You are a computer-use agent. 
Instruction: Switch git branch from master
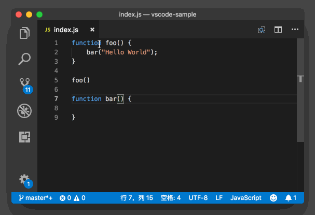pyautogui.click(x=36, y=198)
